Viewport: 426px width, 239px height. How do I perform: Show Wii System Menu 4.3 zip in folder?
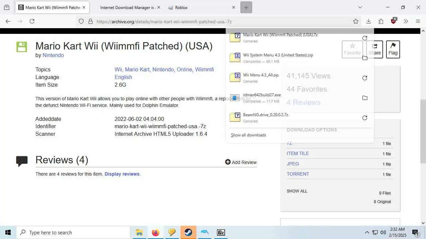coord(365,58)
